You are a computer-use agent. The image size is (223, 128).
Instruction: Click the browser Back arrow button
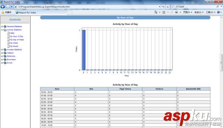coord(3,7)
